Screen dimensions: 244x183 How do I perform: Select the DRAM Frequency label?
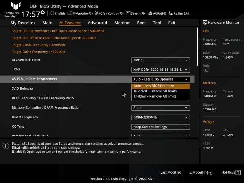(x=25, y=117)
